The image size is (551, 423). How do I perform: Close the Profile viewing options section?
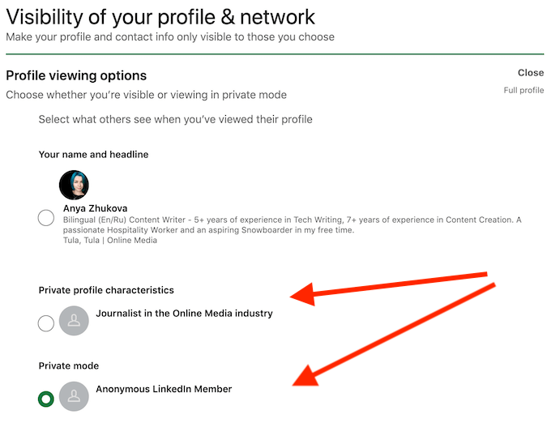pyautogui.click(x=531, y=73)
